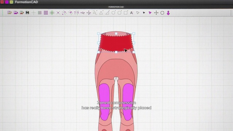This screenshot has width=233, height=131.
Task: Click the floppy icon with purple triangle
Action: (16, 13)
